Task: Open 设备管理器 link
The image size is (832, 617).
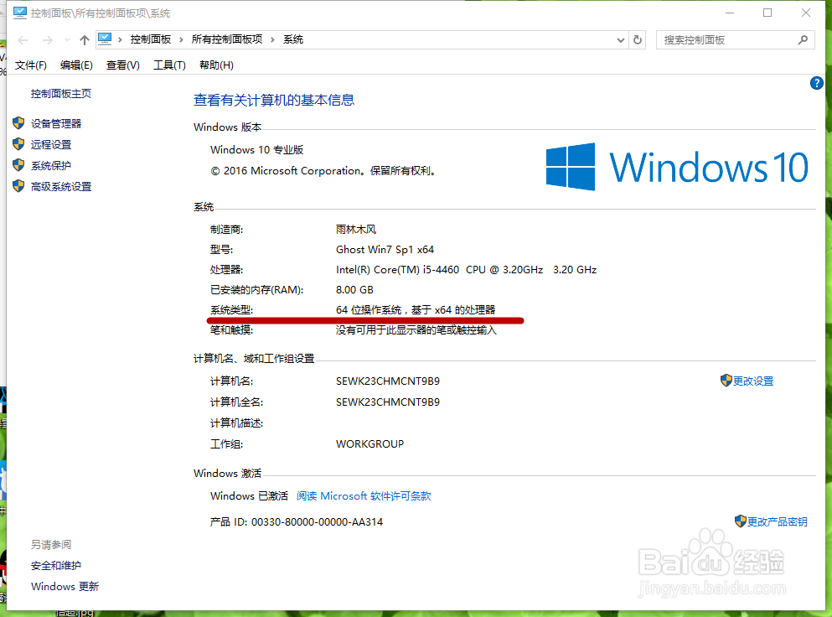Action: 56,124
